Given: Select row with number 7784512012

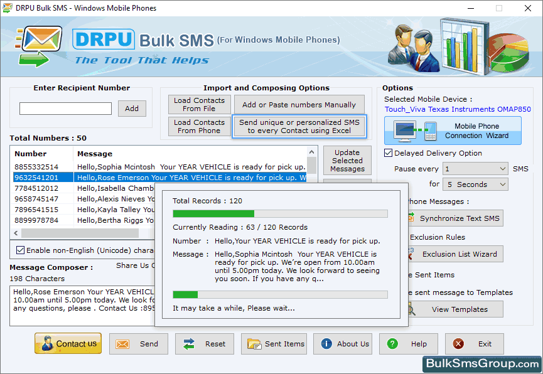Looking at the screenshot, I should coord(84,188).
